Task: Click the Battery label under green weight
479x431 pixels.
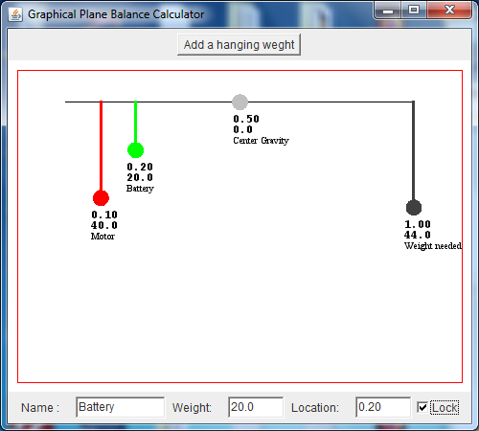Action: pyautogui.click(x=140, y=189)
